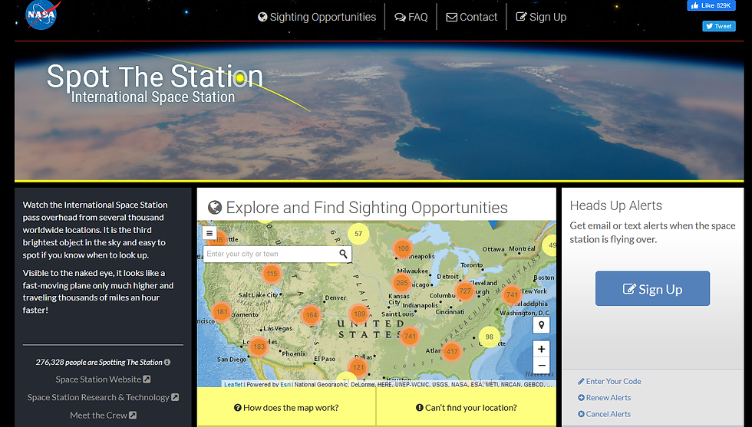Select the 181 cluster near Sacramento
Viewport: 752px width, 427px height.
pos(222,312)
